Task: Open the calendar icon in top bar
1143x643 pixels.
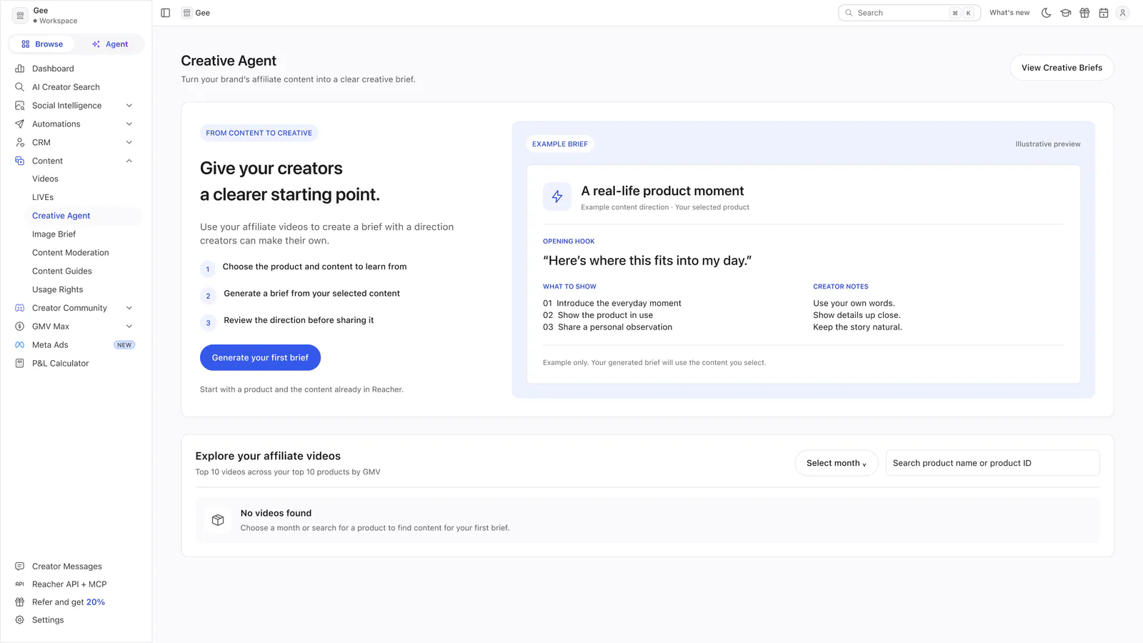Action: [x=1104, y=13]
